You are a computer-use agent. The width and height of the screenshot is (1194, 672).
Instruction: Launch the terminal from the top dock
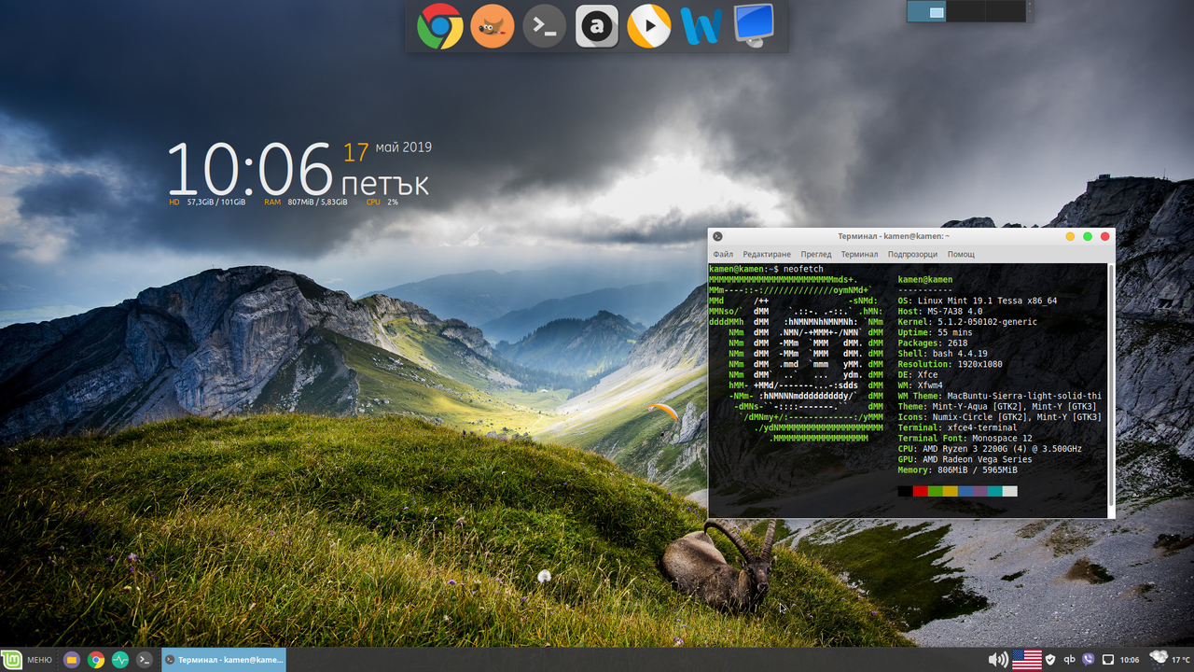pos(545,26)
